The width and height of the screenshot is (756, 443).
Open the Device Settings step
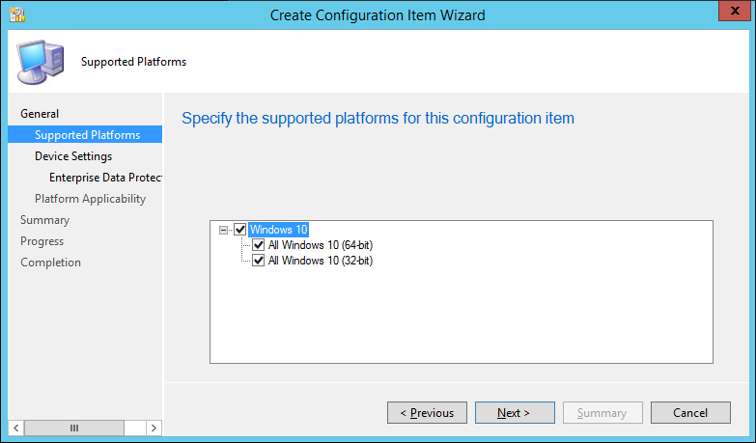pyautogui.click(x=73, y=156)
